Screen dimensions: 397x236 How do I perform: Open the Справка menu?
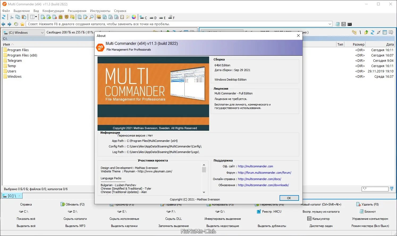point(120,11)
